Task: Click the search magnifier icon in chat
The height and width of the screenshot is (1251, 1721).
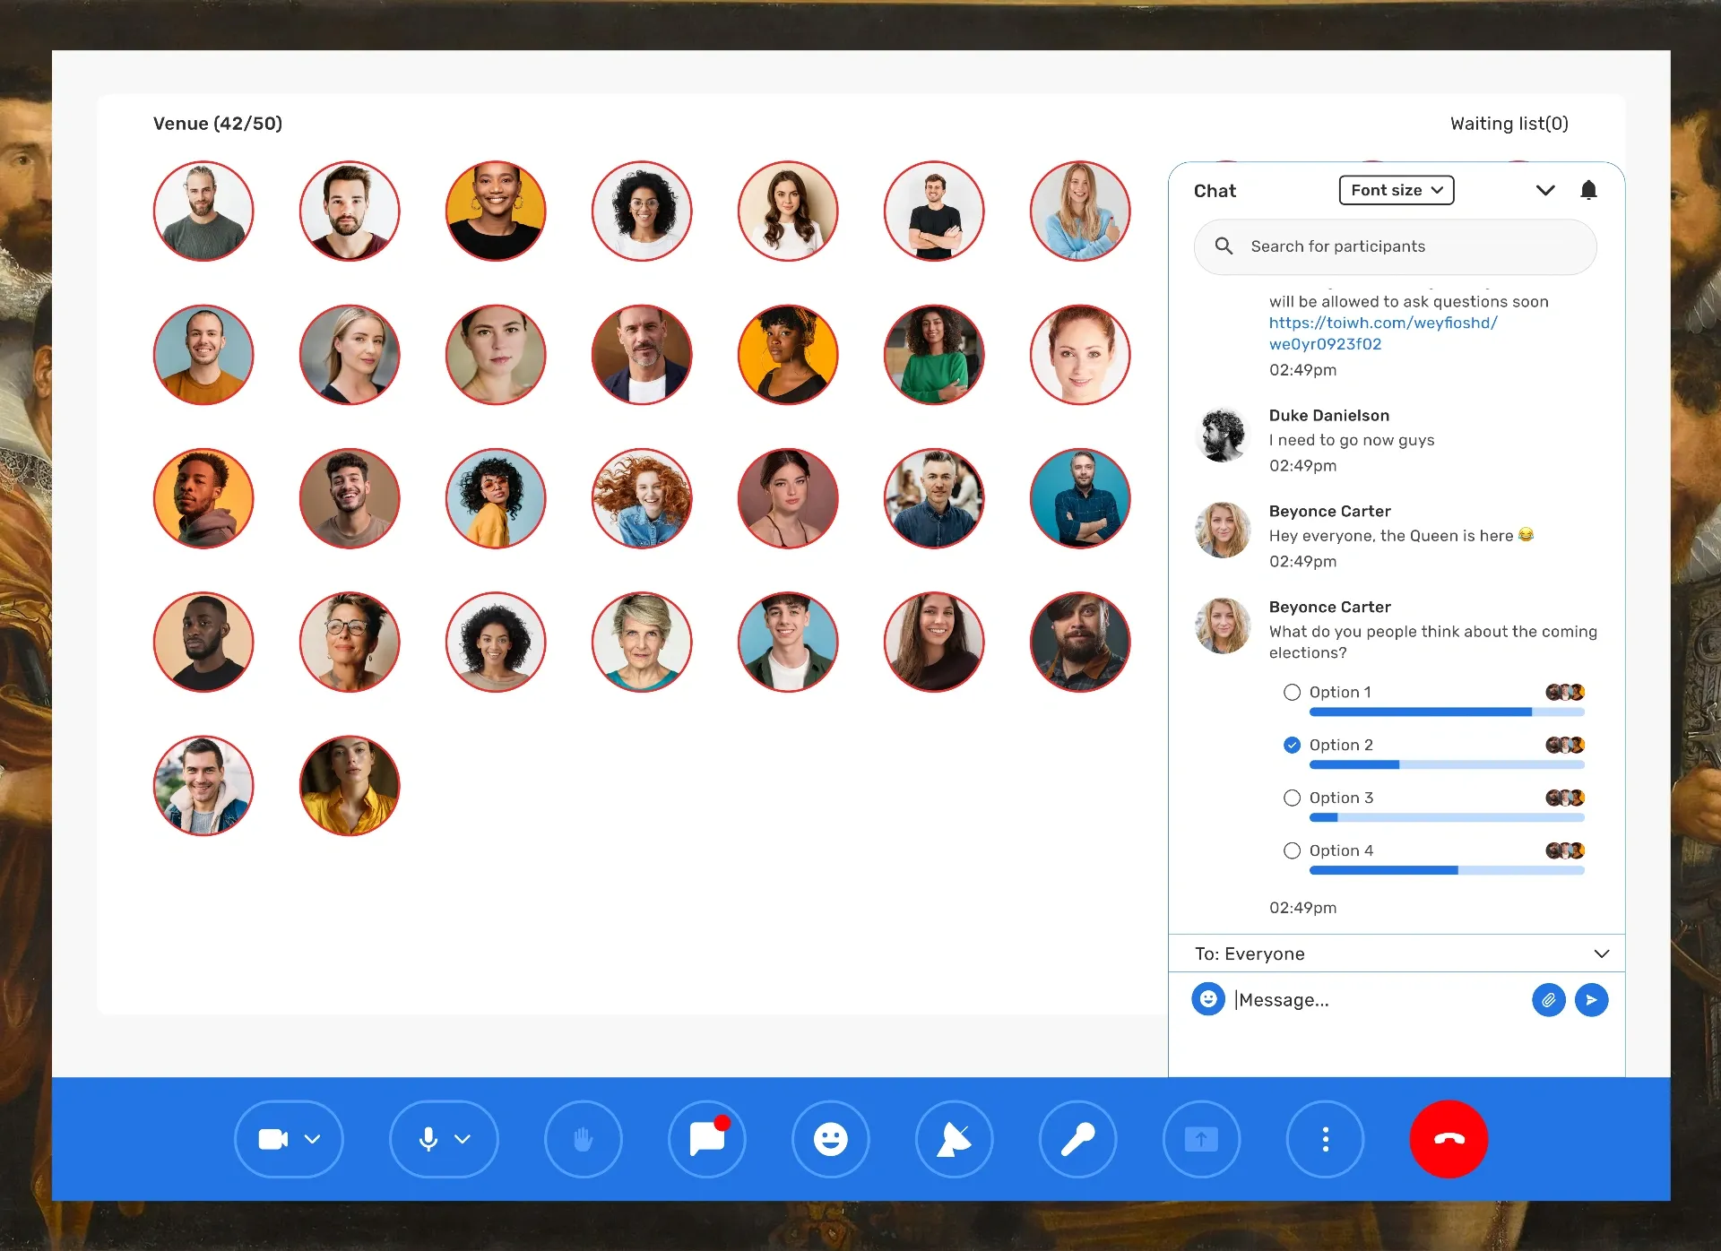Action: pos(1224,246)
